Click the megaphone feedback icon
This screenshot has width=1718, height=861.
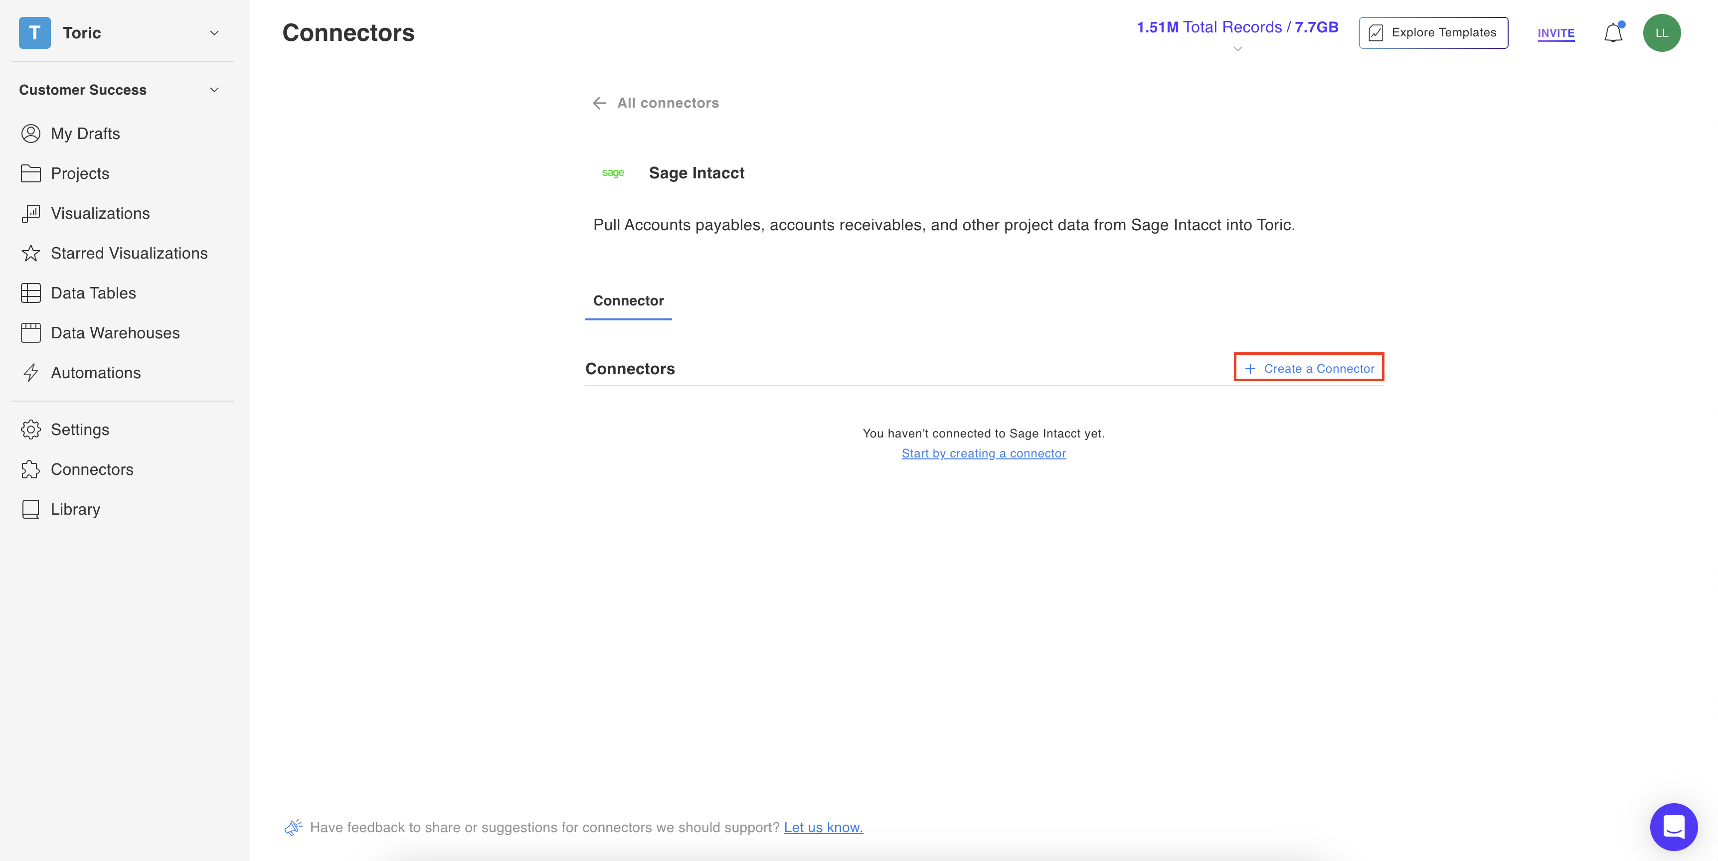[x=293, y=827]
